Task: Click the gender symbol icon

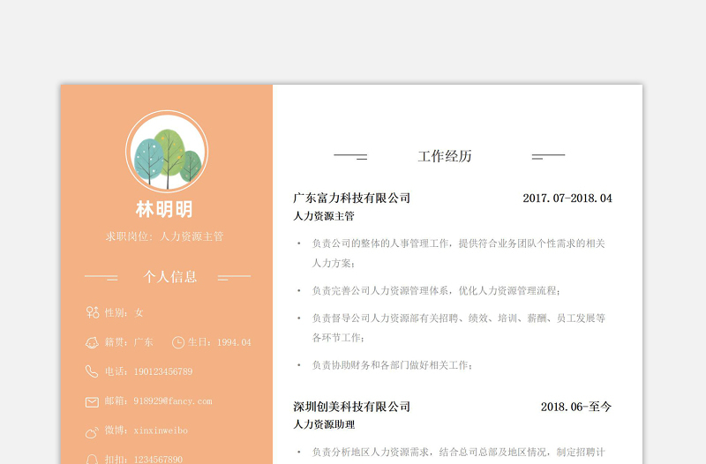Action: tap(93, 312)
